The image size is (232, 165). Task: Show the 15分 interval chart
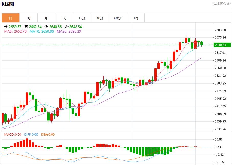point(82,18)
